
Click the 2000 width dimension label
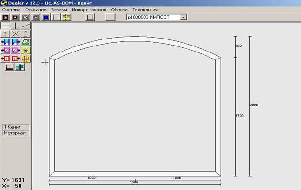[134, 182]
